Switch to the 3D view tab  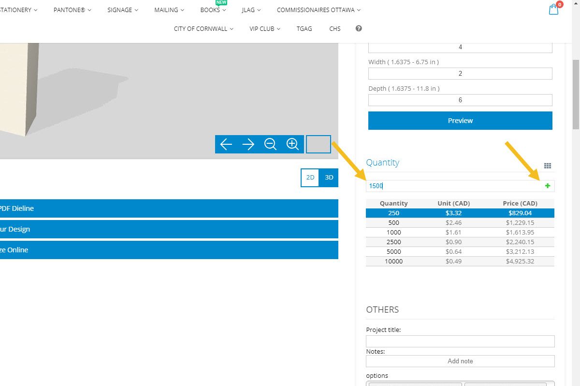329,178
